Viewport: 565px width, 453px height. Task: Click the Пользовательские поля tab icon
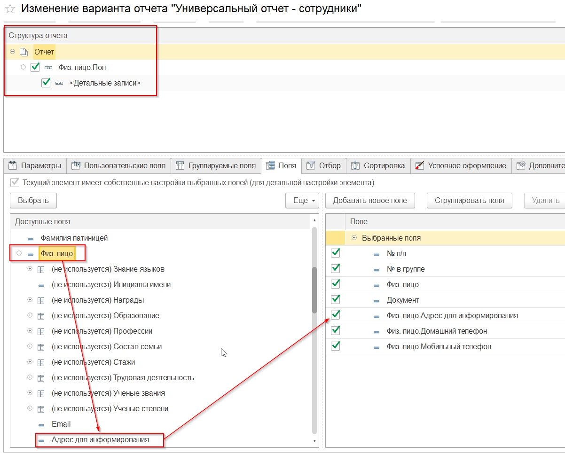tap(76, 165)
